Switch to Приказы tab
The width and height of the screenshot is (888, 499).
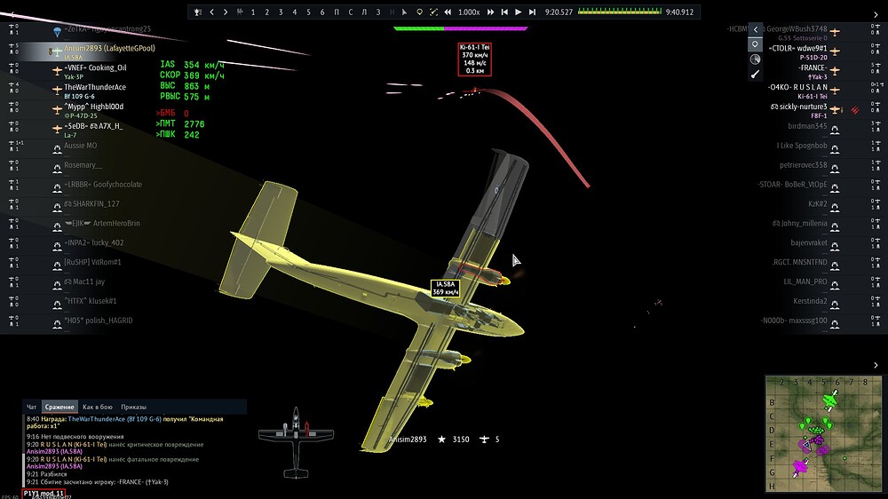click(134, 407)
